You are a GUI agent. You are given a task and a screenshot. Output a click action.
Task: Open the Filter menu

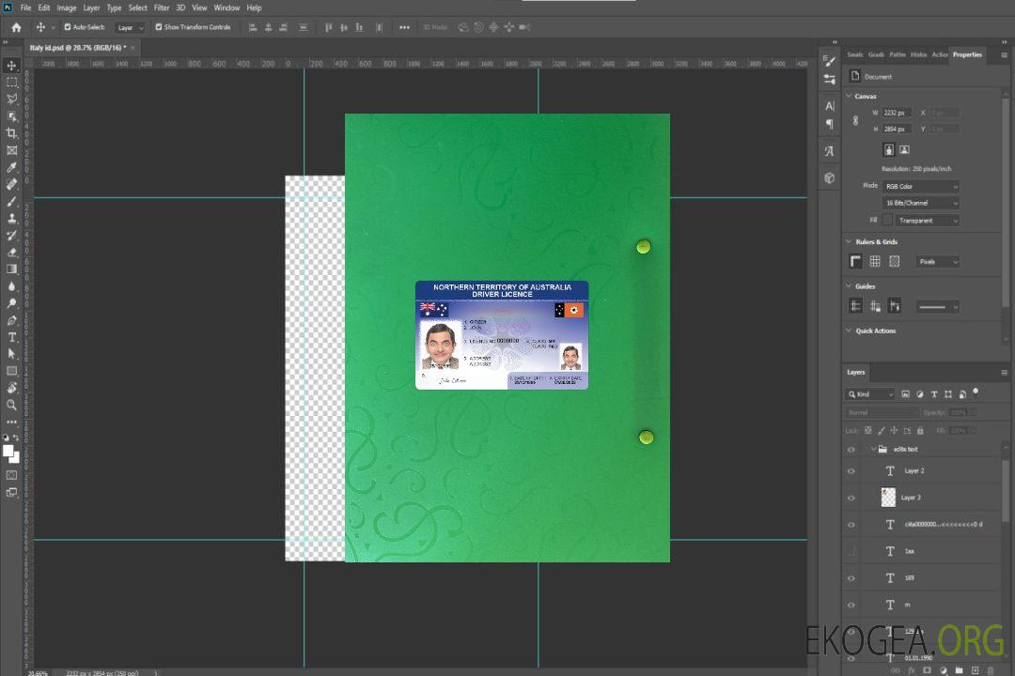[162, 8]
